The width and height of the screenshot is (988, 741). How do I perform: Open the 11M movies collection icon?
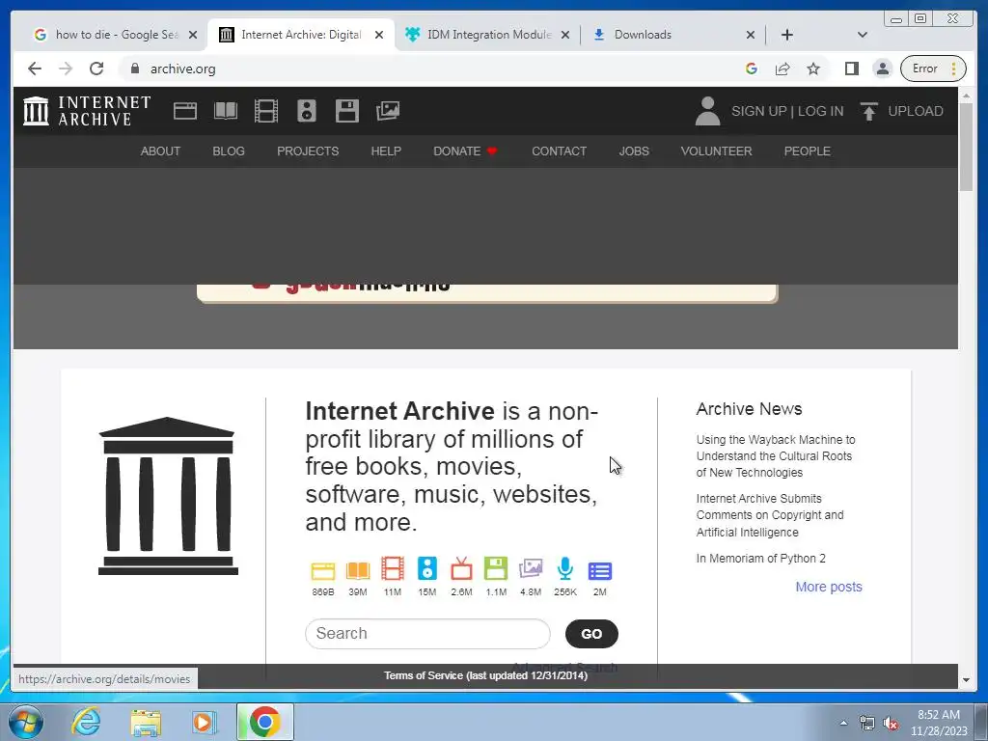point(392,569)
